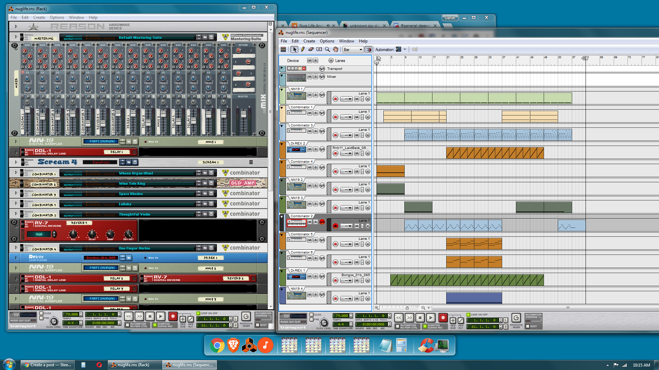Save patch icon for Lullaby combinator
This screenshot has width=659, height=370.
tap(211, 204)
